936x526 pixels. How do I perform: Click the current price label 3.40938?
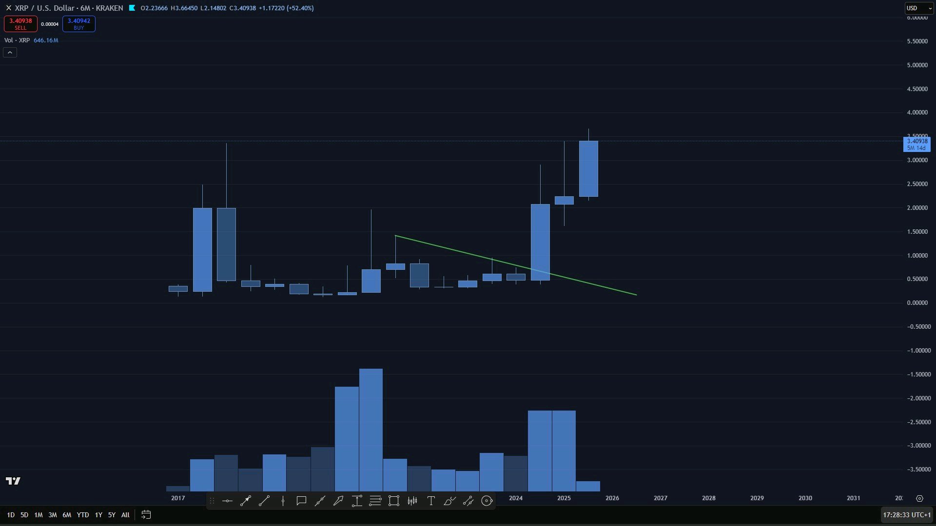point(917,144)
